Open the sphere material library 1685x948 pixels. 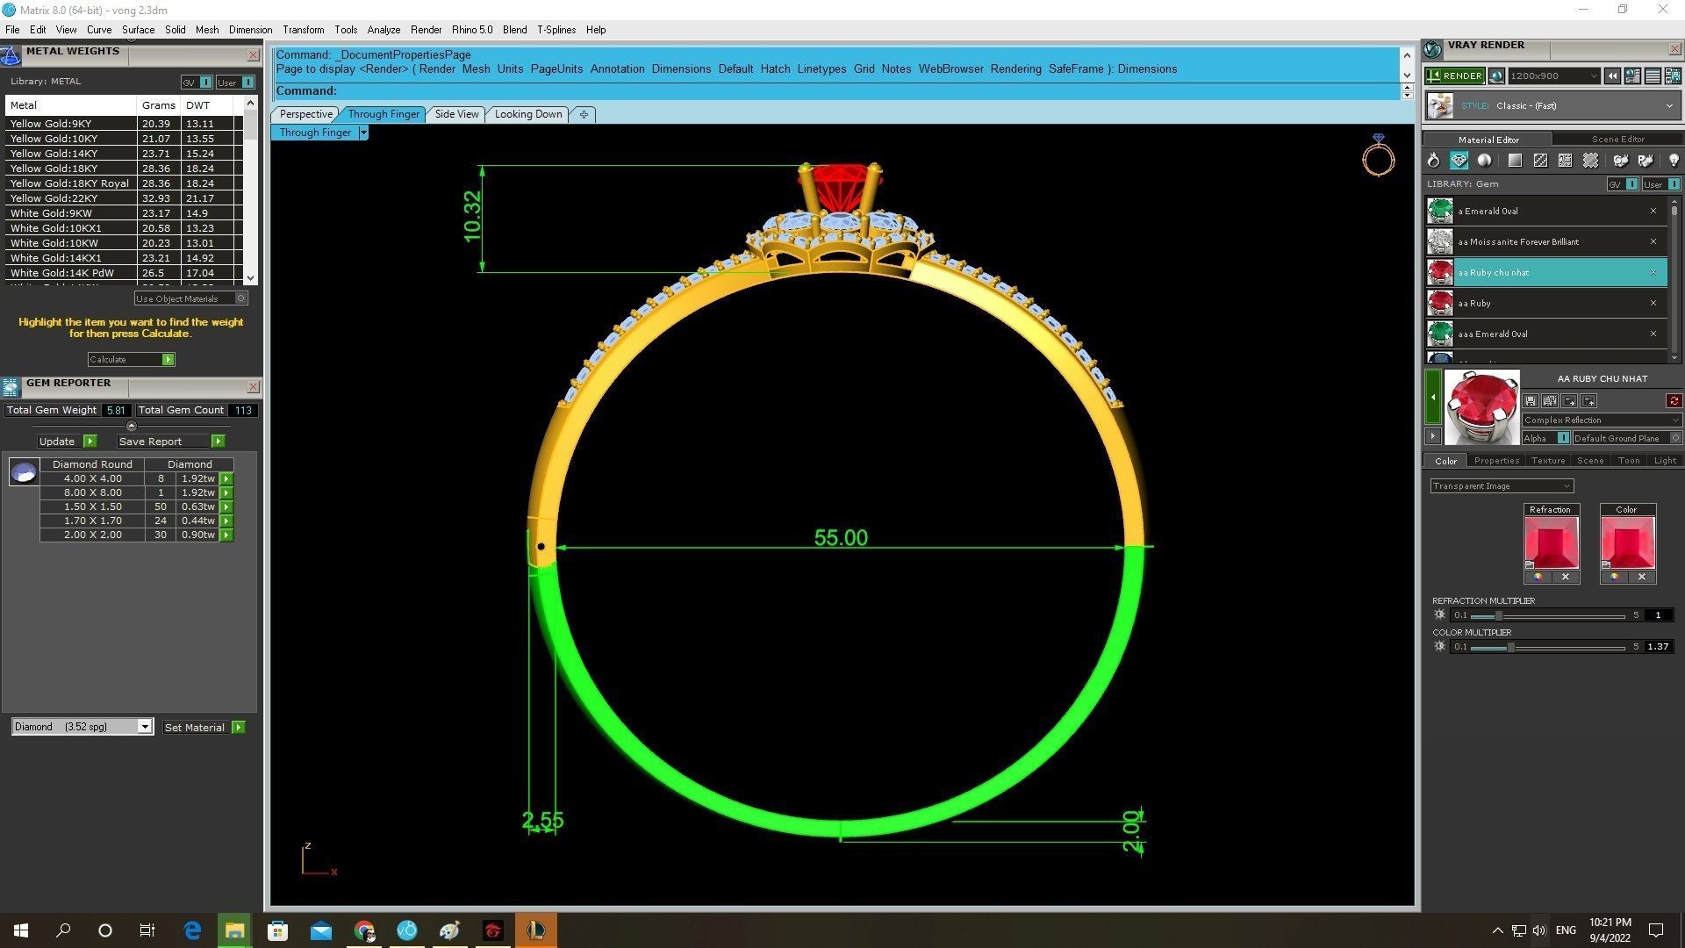pos(1484,161)
